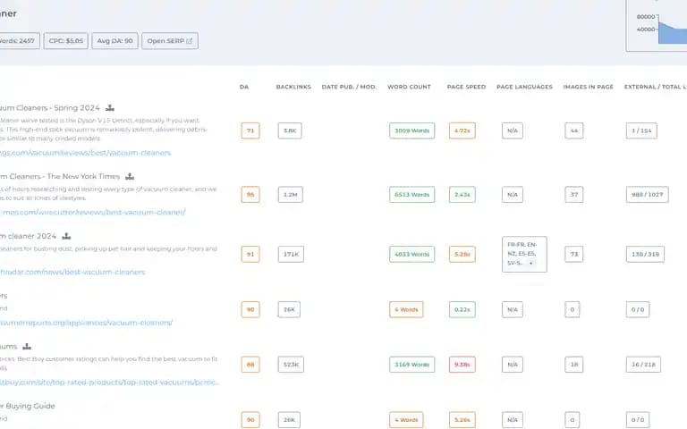Image resolution: width=687 pixels, height=429 pixels.
Task: Click the DA value 71
Action: pyautogui.click(x=250, y=130)
